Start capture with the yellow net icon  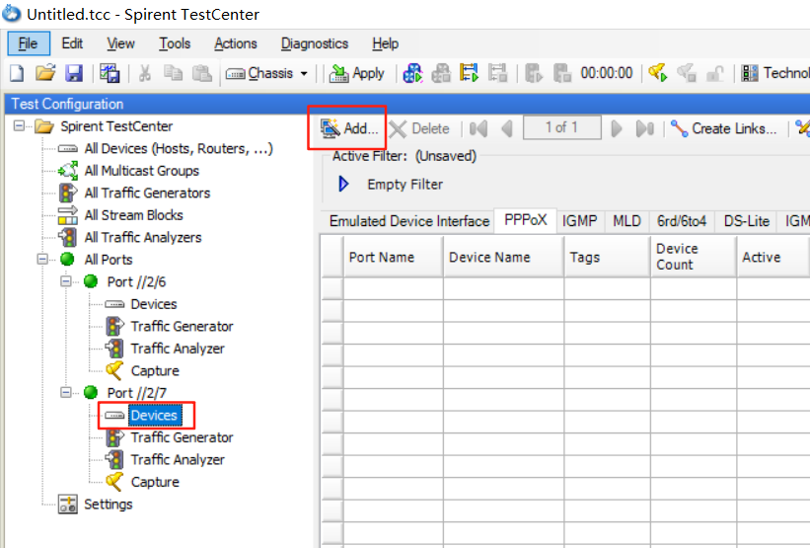(x=658, y=73)
